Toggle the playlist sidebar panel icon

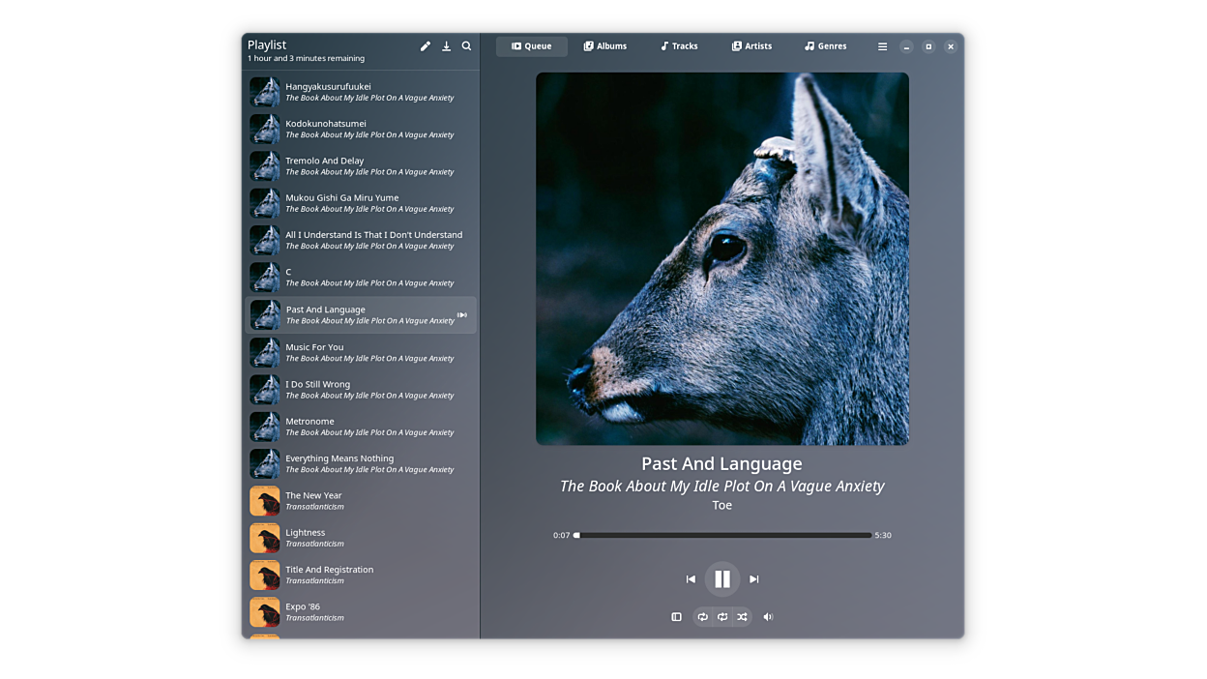point(677,617)
